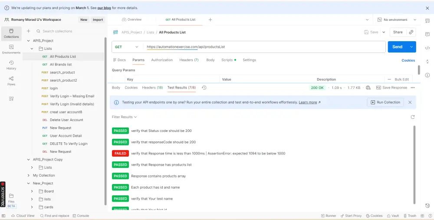434x220 pixels.
Task: Click the response history clock icon
Action: pos(204,88)
